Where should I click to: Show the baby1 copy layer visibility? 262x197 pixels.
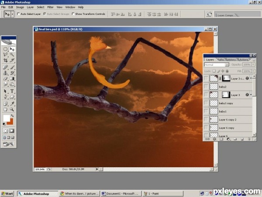(x=206, y=103)
